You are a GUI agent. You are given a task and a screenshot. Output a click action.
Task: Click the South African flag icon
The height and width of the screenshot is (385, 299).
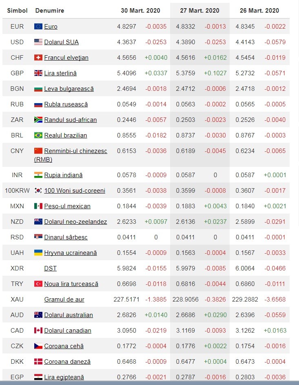pos(38,120)
